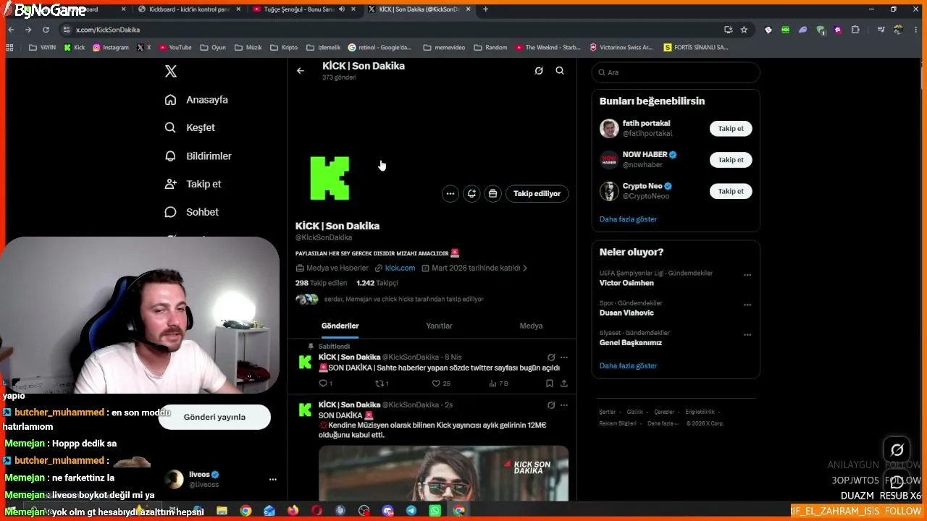Image resolution: width=927 pixels, height=521 pixels.
Task: Open Grok on the pinned post
Action: point(551,357)
